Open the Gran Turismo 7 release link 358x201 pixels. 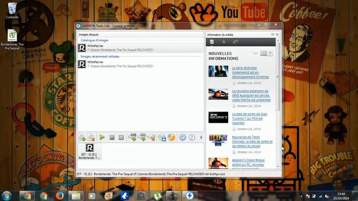[249, 118]
